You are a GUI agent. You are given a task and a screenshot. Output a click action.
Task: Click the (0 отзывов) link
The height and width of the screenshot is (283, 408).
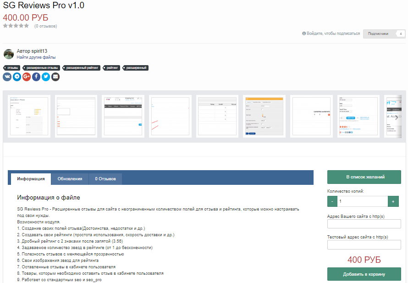pyautogui.click(x=45, y=26)
